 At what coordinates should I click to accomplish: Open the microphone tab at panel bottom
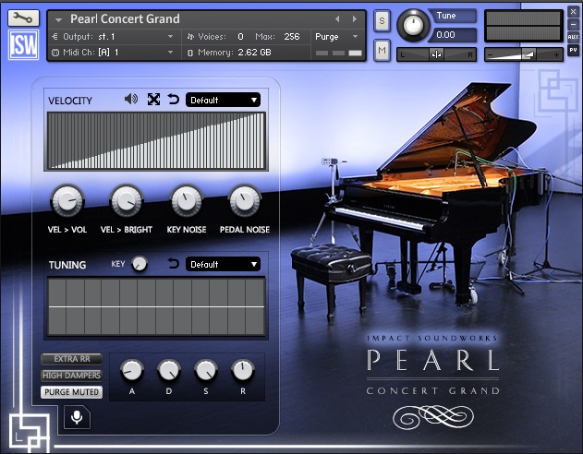coord(77,419)
